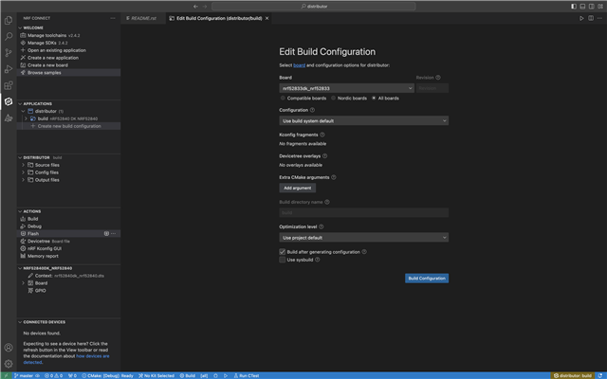Close Edit Build Configuration tab
The image size is (607, 379).
tap(267, 18)
